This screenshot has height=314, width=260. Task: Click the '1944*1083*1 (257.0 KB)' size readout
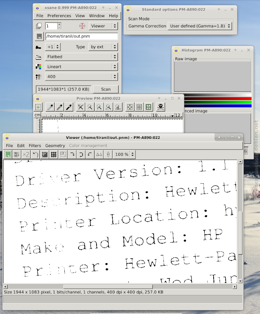tap(63, 89)
